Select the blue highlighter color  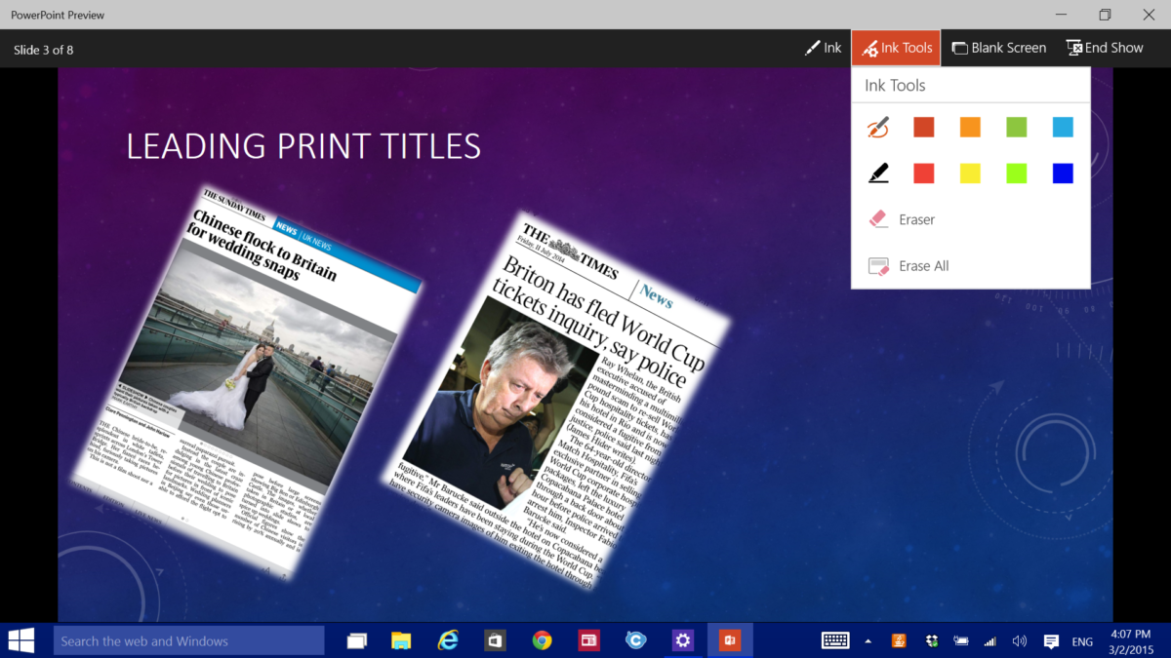[1062, 173]
